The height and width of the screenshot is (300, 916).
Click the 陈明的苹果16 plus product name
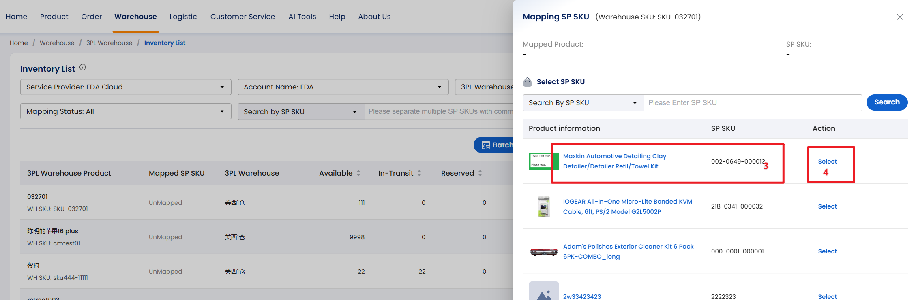(53, 231)
